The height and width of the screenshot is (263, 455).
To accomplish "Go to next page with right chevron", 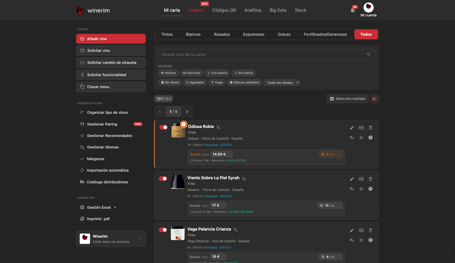I will click(187, 112).
